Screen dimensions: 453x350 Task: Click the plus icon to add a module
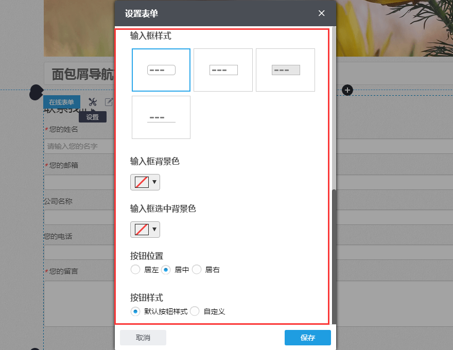(347, 90)
